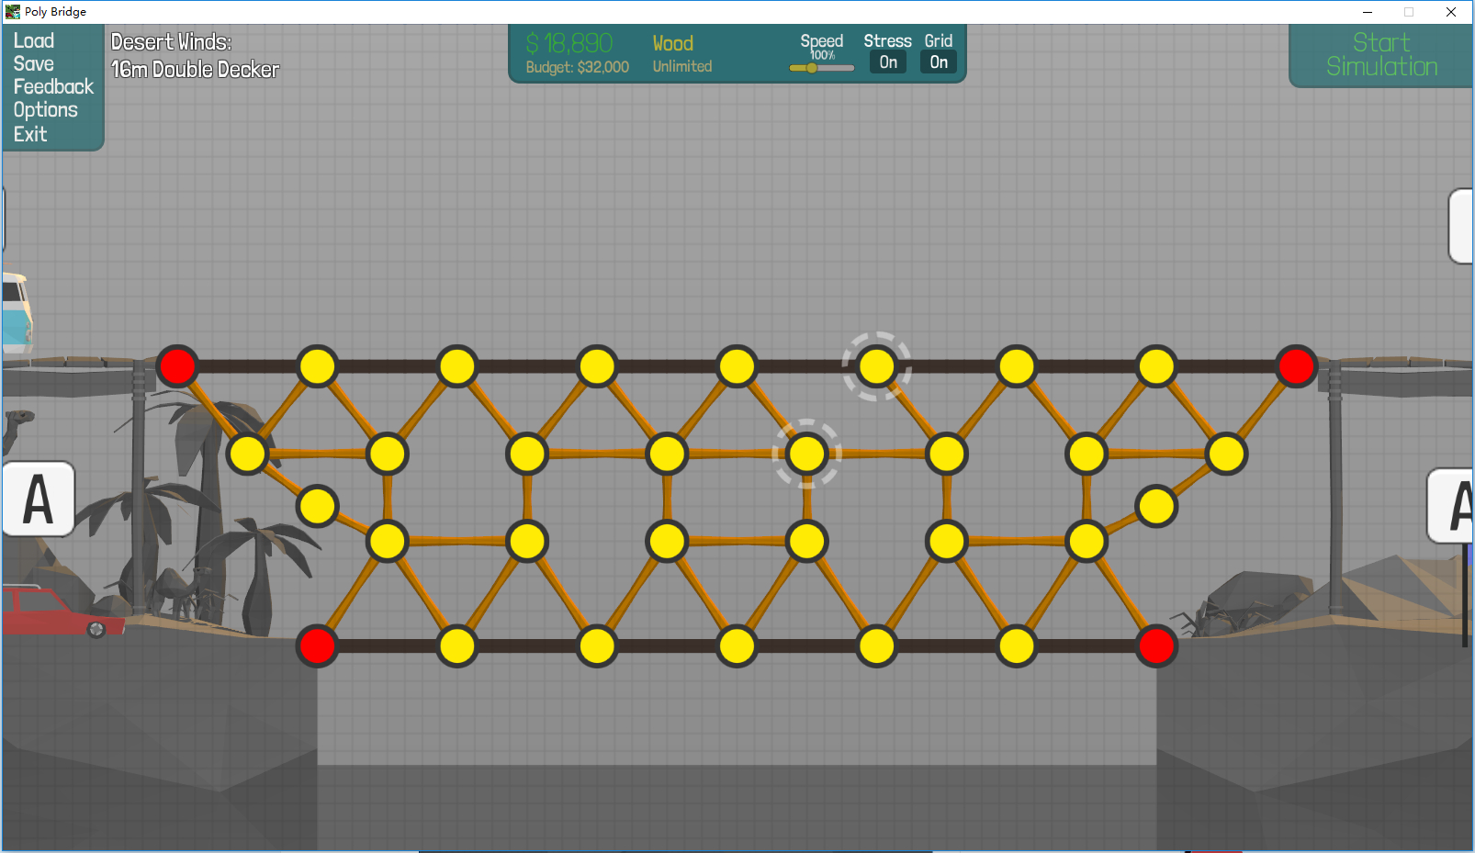
Task: Select the rightmost yellow joint on the upper deck
Action: [x=1156, y=366]
